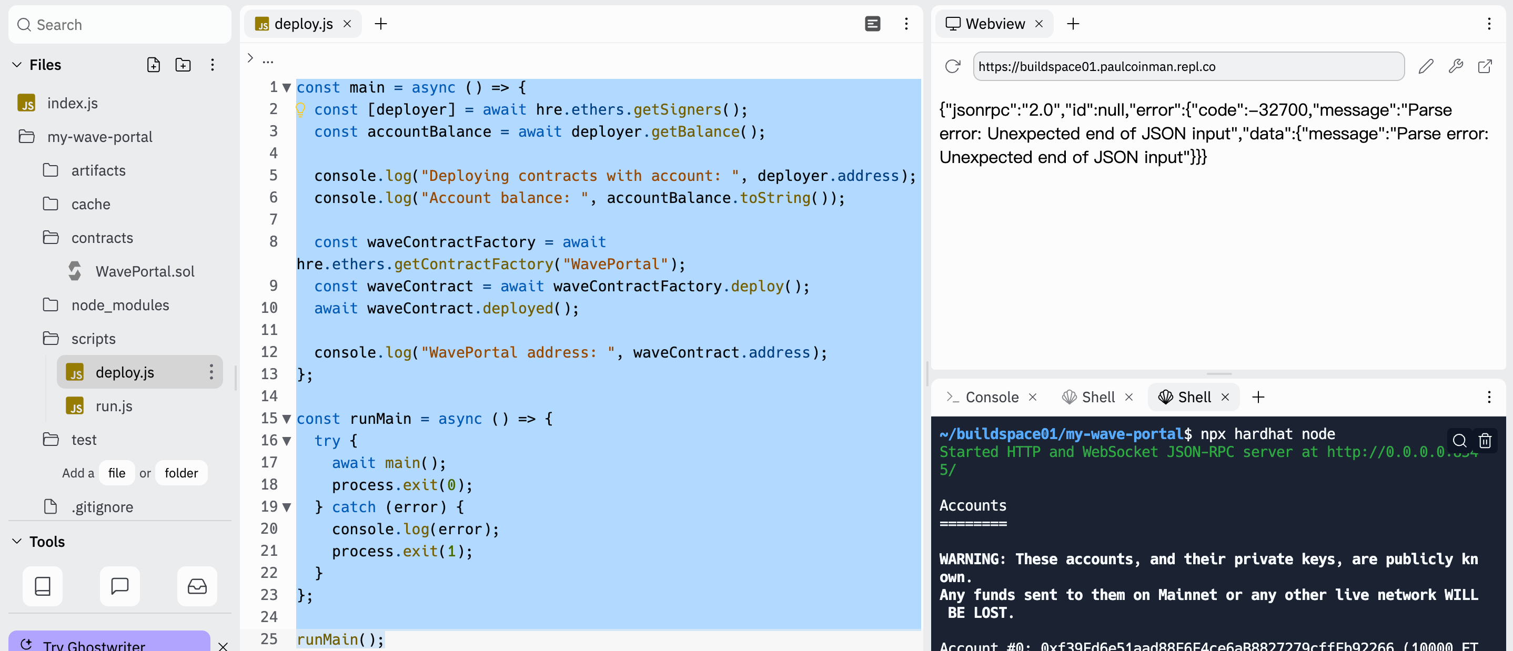
Task: Expand the editor breadcrumb arrow
Action: [x=250, y=57]
